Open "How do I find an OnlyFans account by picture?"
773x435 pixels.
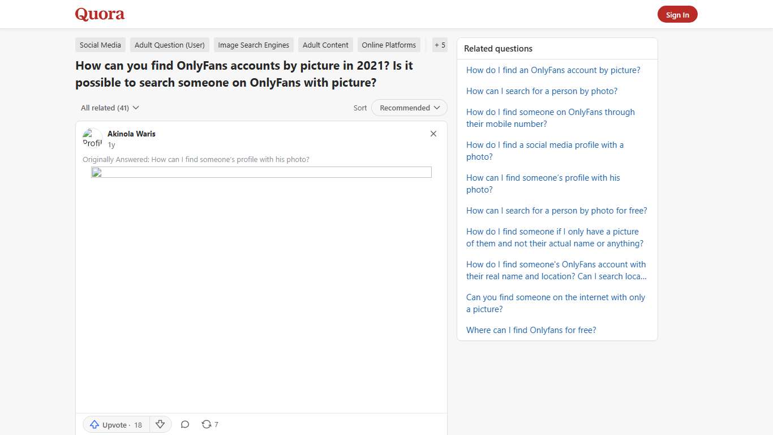(553, 70)
